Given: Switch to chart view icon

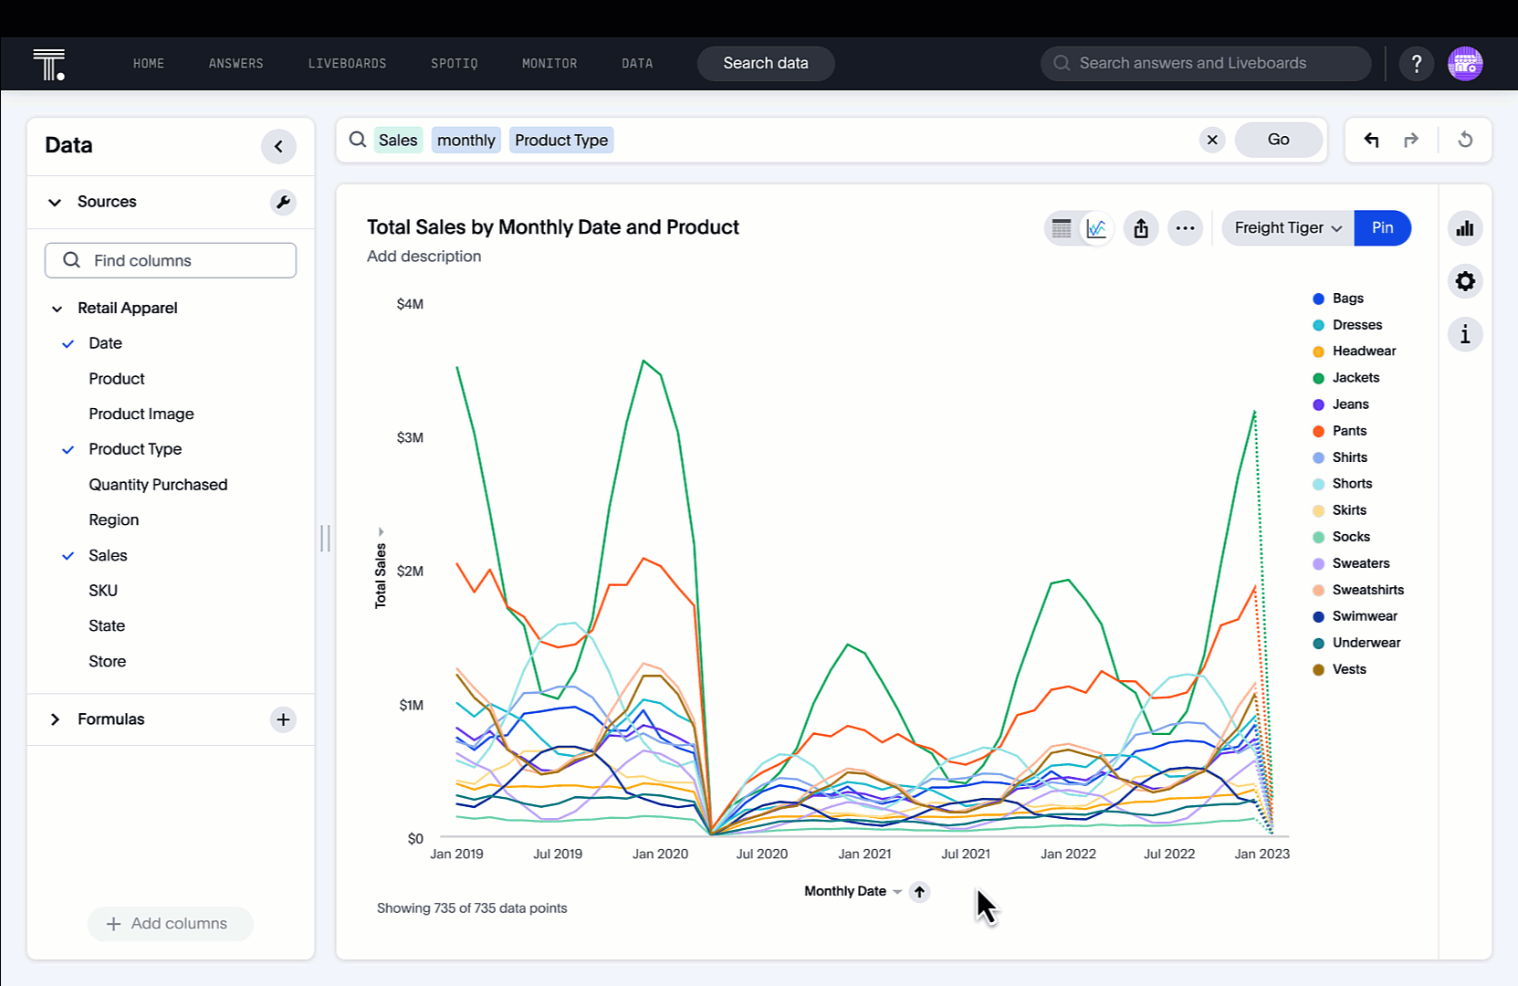Looking at the screenshot, I should tap(1096, 228).
